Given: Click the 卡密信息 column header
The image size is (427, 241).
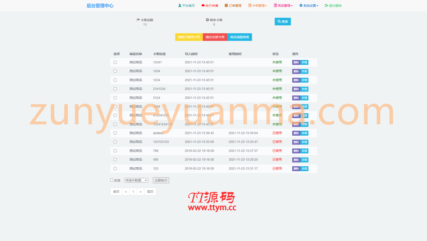Looking at the screenshot, I should (x=159, y=54).
